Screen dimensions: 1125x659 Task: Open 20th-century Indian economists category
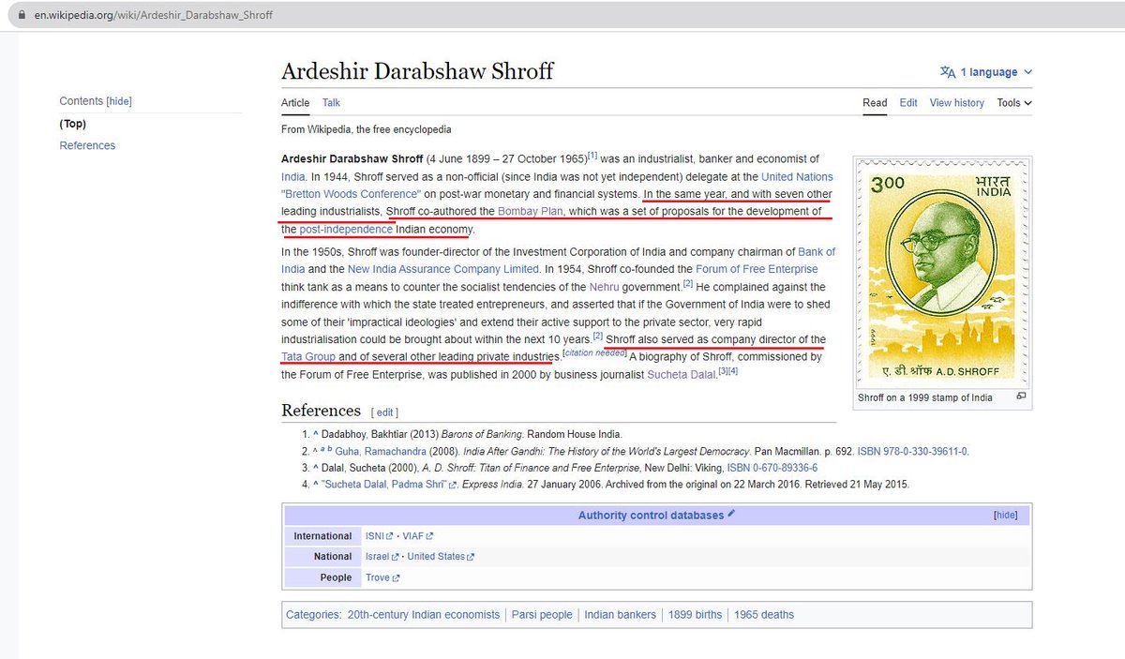coord(424,615)
